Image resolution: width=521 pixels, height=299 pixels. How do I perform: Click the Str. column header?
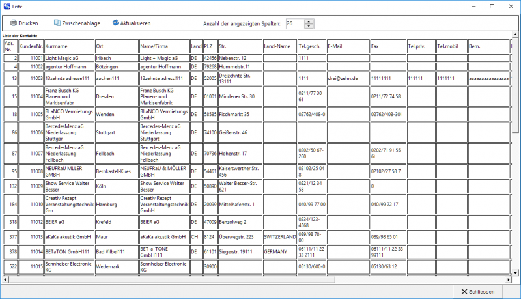240,46
